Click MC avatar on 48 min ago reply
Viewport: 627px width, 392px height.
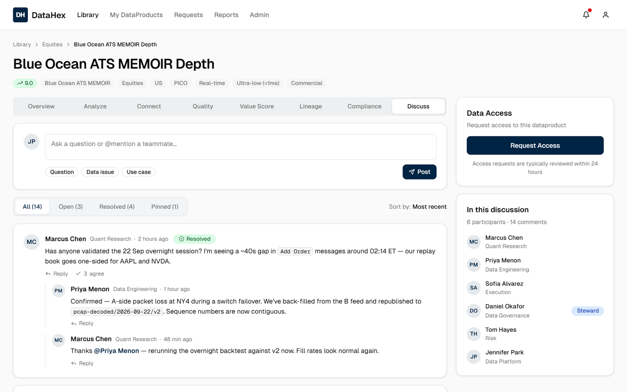(x=58, y=340)
